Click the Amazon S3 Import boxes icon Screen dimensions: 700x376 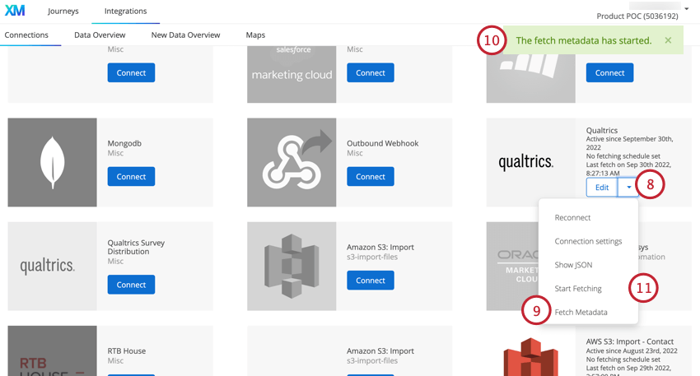292,267
